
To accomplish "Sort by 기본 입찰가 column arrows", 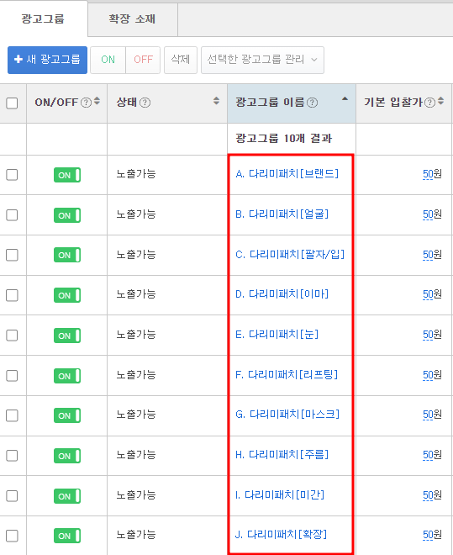I will click(x=440, y=101).
